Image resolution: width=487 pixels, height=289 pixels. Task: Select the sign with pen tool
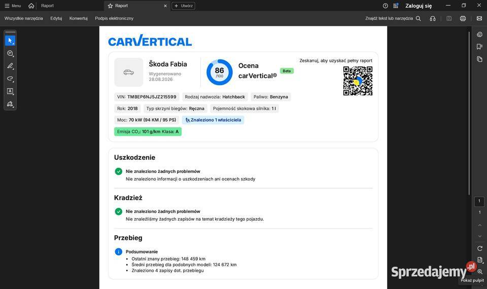10,104
